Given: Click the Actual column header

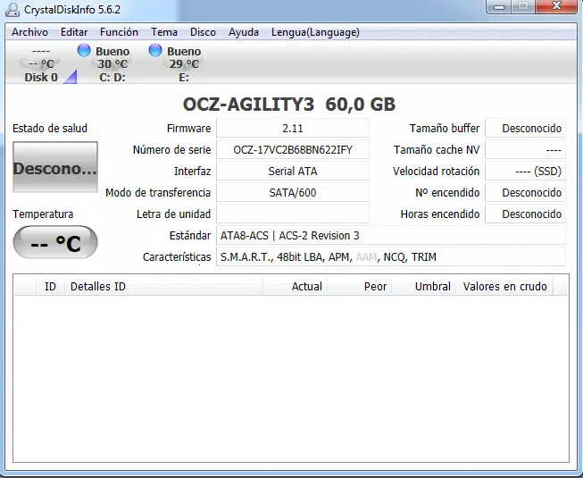Looking at the screenshot, I should (x=295, y=287).
